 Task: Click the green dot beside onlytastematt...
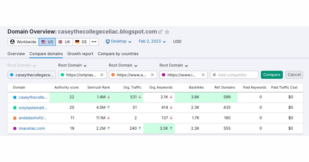point(15,108)
